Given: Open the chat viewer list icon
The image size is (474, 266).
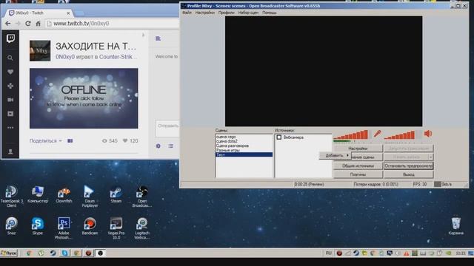Looking at the screenshot, I should tap(171, 146).
